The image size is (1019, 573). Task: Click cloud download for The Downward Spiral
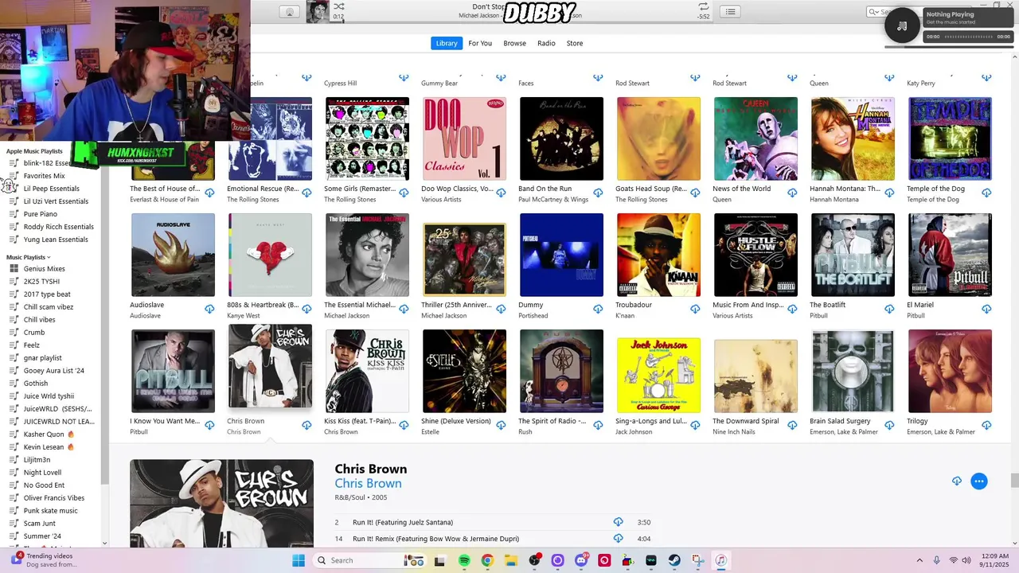[x=792, y=425]
